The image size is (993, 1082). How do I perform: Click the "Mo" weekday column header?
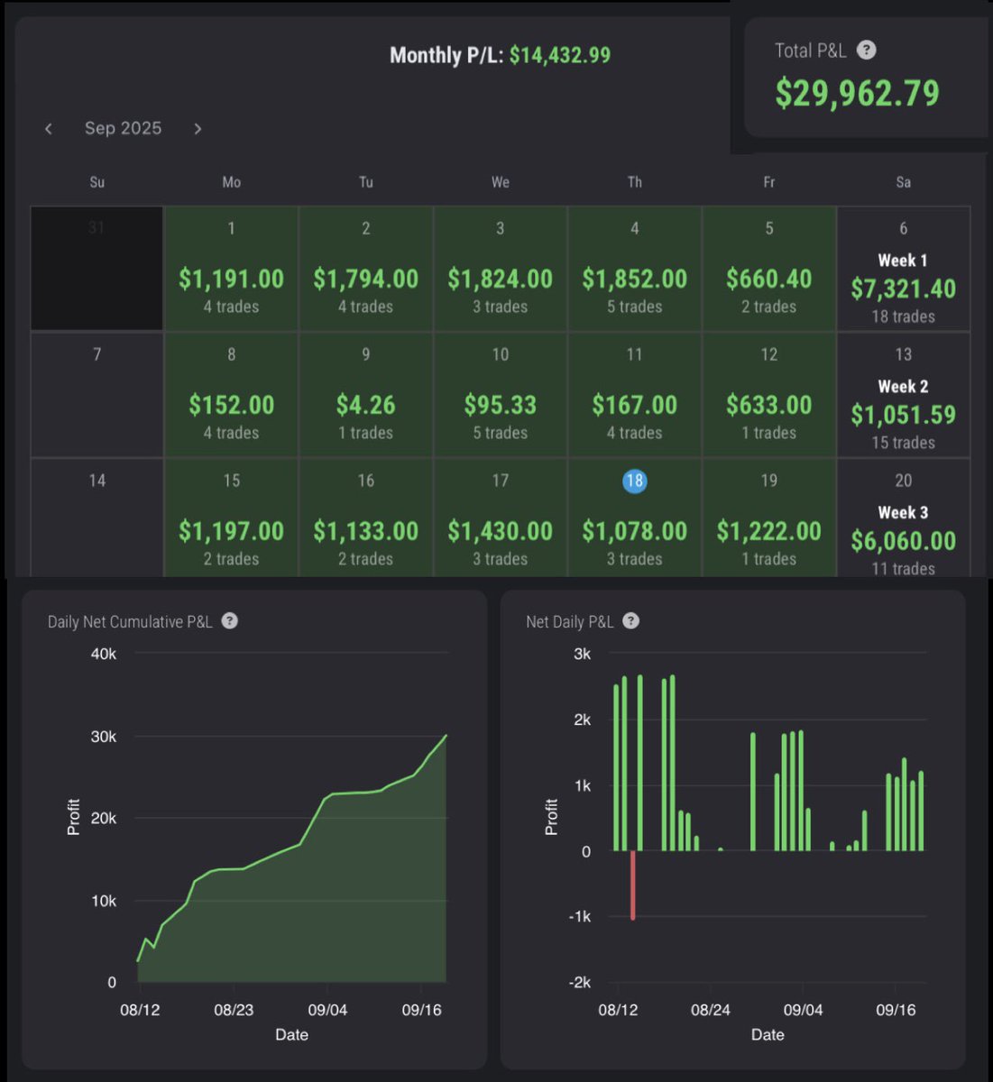click(x=232, y=182)
